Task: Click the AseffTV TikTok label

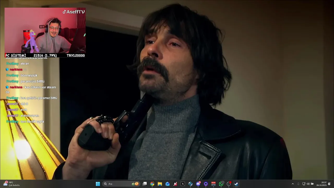Action: [x=74, y=12]
